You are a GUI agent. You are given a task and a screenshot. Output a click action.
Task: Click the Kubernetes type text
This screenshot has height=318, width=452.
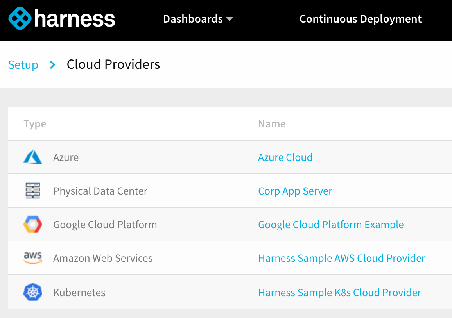coord(79,292)
